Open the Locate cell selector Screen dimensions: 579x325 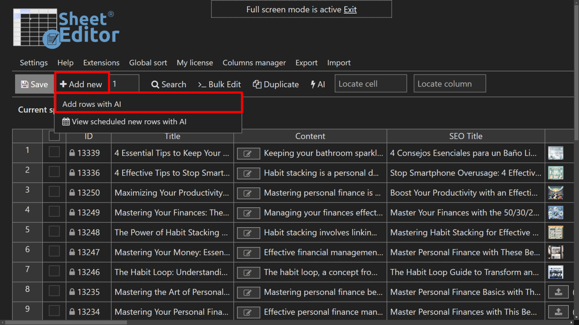371,84
